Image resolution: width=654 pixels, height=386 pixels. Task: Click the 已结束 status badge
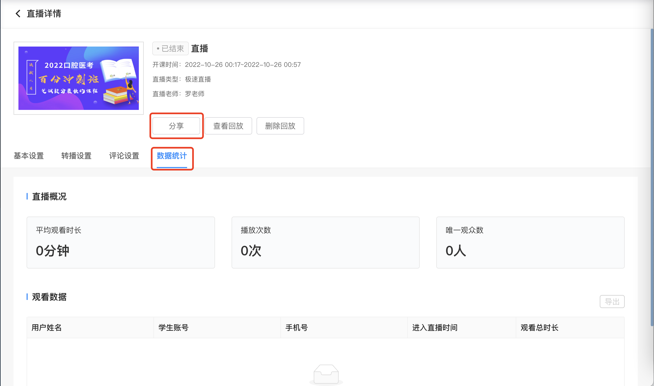pyautogui.click(x=171, y=48)
